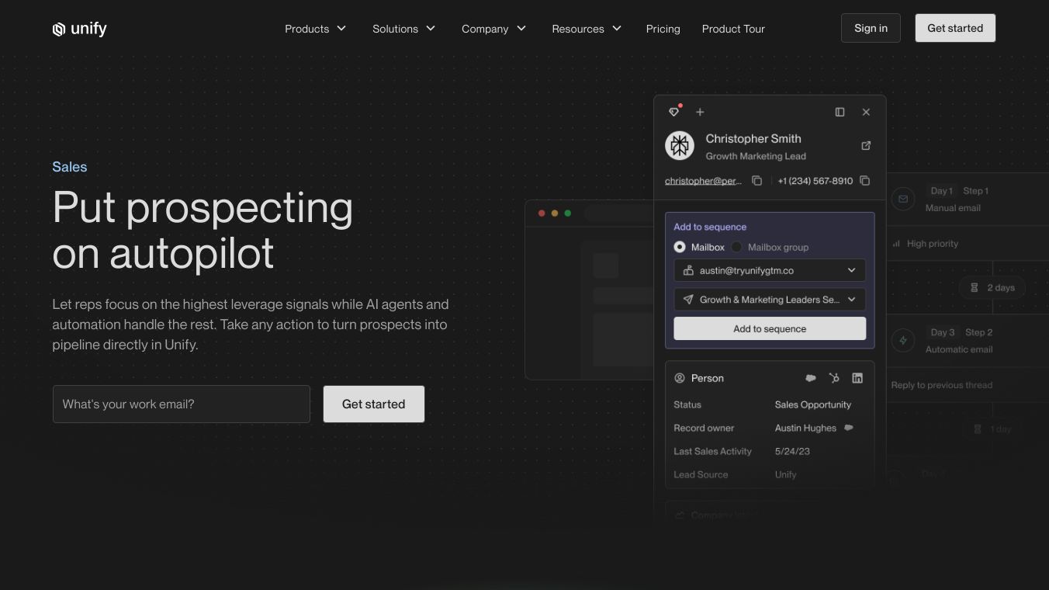Click the hourglass icon beside 2 days
Viewport: 1049px width, 590px height.
coord(975,287)
